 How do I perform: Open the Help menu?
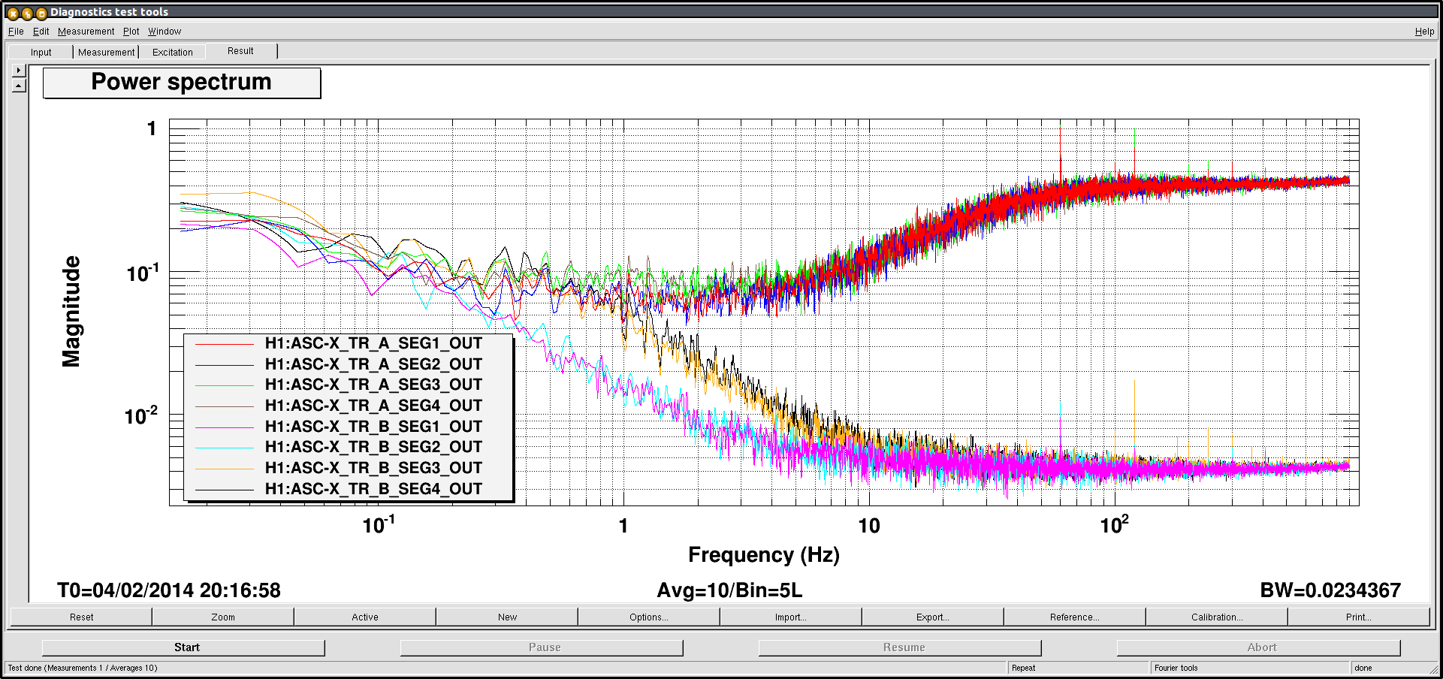(x=1424, y=32)
